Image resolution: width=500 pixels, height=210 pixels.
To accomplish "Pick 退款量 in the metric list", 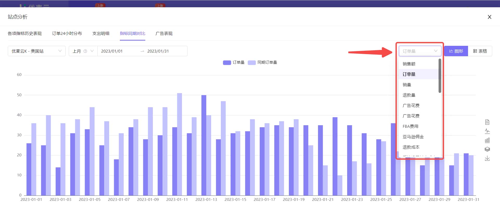I will click(418, 95).
